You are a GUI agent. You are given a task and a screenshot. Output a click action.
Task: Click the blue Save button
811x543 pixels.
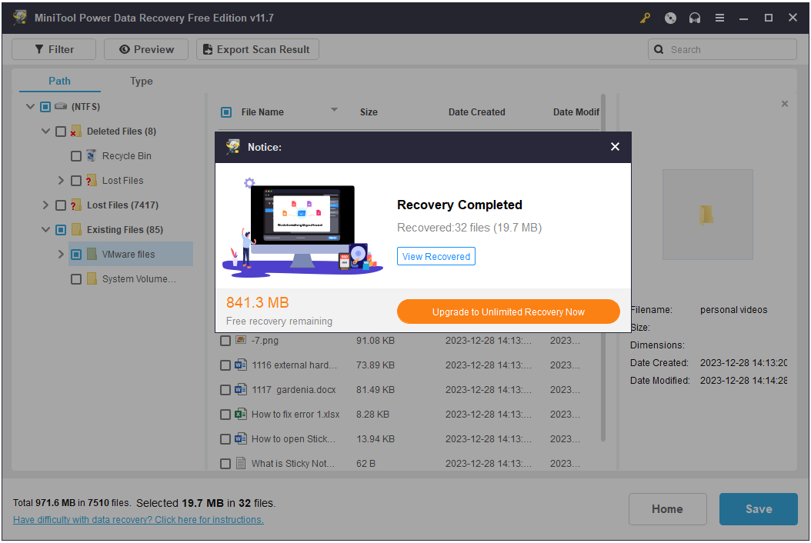758,509
